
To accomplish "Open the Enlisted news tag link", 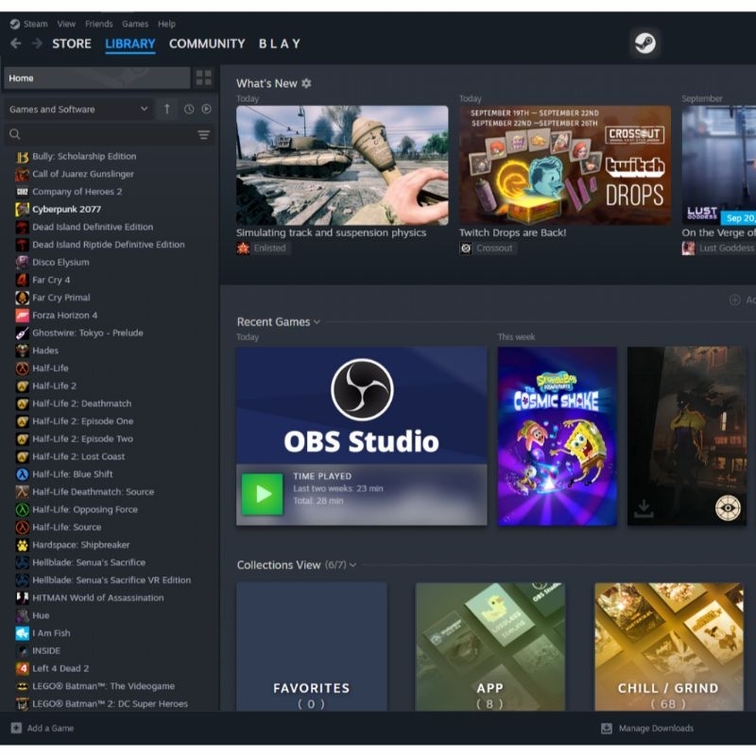I will pyautogui.click(x=270, y=249).
